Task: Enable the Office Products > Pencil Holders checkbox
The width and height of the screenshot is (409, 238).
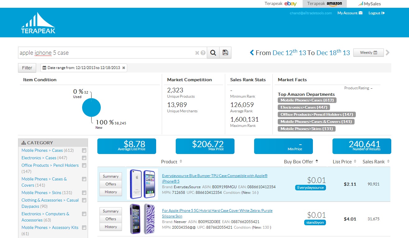Action: coord(84,166)
